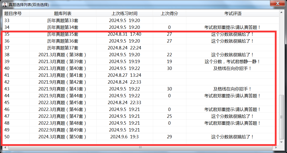The width and height of the screenshot is (287, 153).
Task: Click the horizontal scrollbar thumb
Action: point(140,147)
